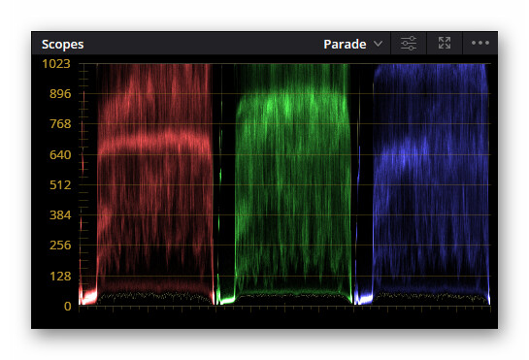Click the 0 scale label
The width and height of the screenshot is (529, 360).
tap(68, 306)
